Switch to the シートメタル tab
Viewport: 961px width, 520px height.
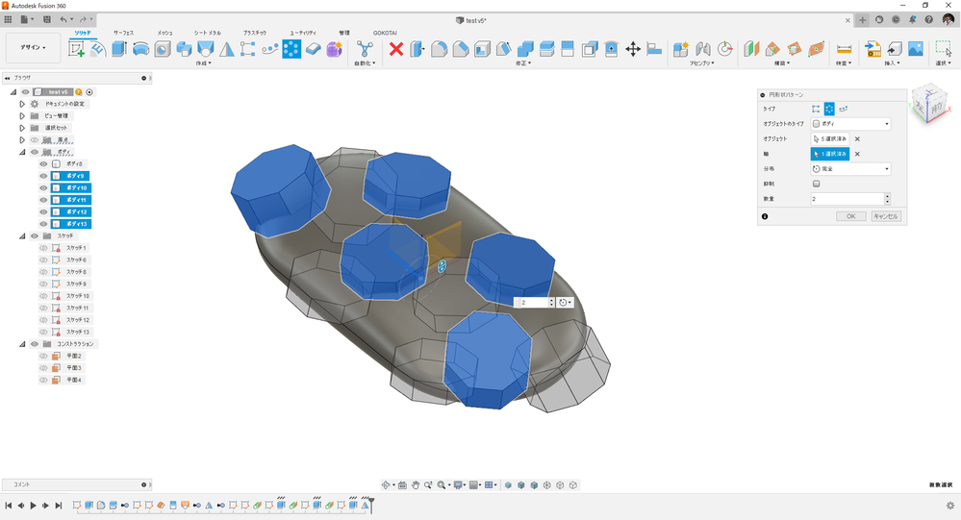208,33
